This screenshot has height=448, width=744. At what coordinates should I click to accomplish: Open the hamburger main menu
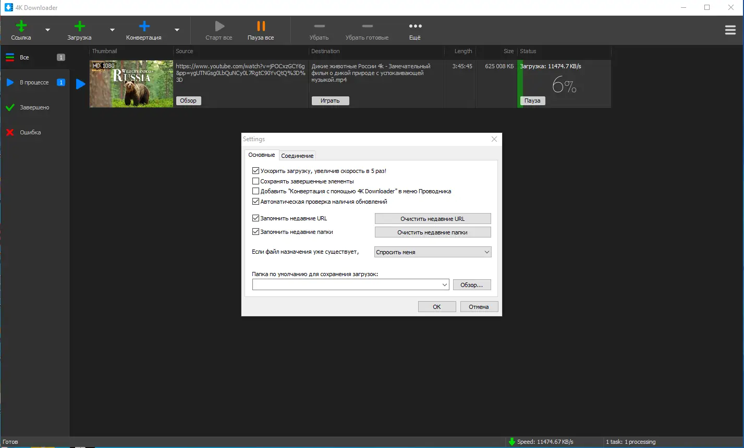pyautogui.click(x=730, y=30)
